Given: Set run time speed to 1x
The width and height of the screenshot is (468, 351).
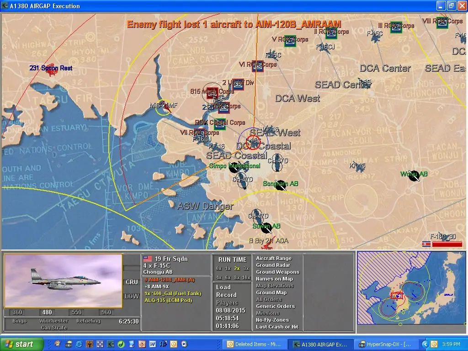Looking at the screenshot, I should pyautogui.click(x=228, y=268).
